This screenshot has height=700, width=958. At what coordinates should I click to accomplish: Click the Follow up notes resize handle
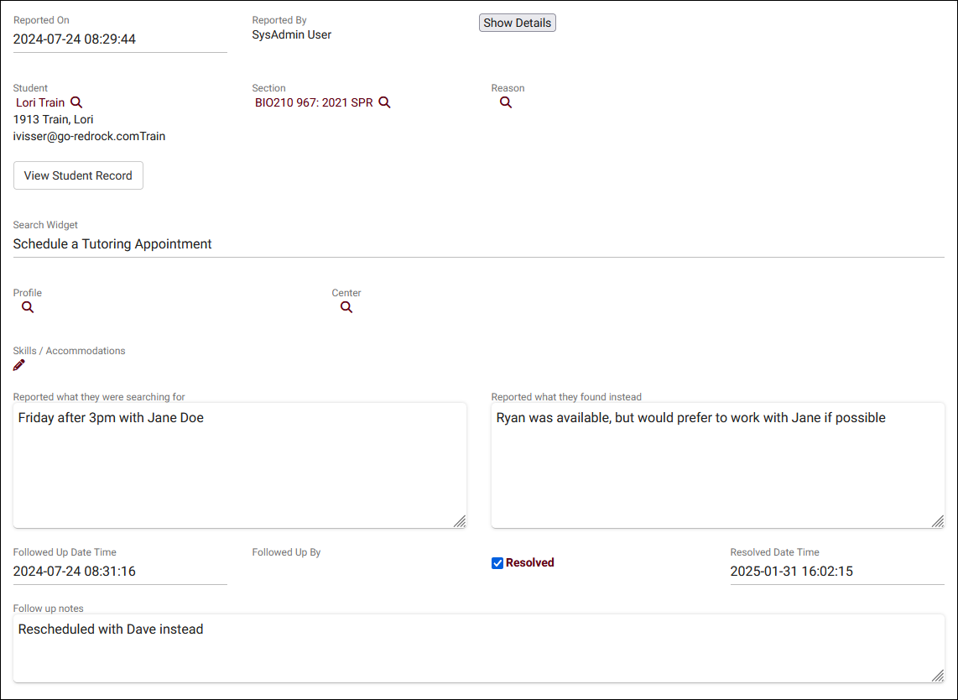click(x=937, y=676)
